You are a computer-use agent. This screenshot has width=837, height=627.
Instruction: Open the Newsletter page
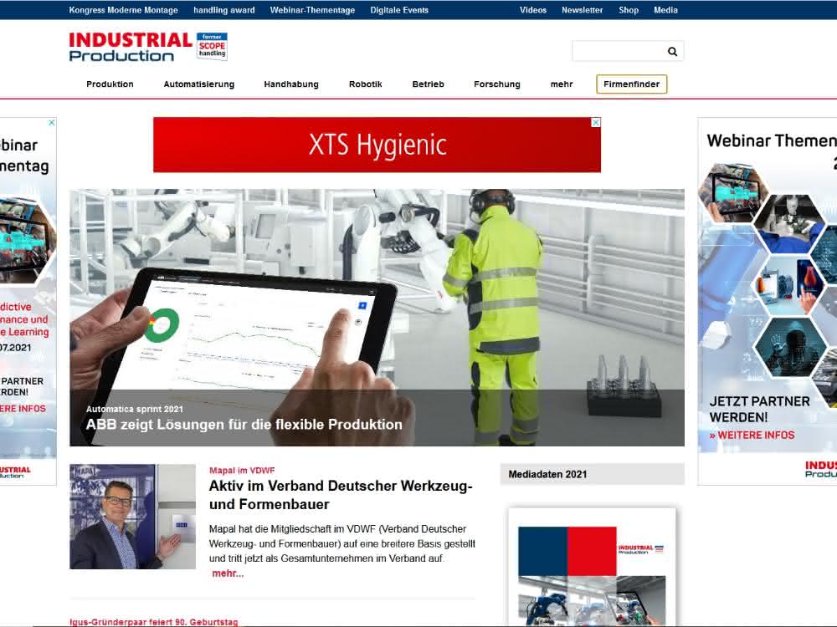click(x=582, y=10)
